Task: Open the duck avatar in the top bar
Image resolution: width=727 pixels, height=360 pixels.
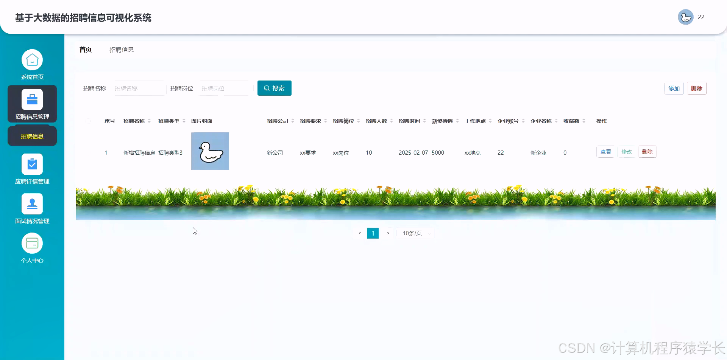Action: coord(685,17)
